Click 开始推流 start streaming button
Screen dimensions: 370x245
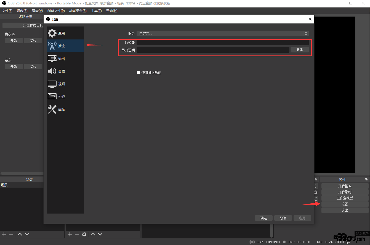(345, 186)
